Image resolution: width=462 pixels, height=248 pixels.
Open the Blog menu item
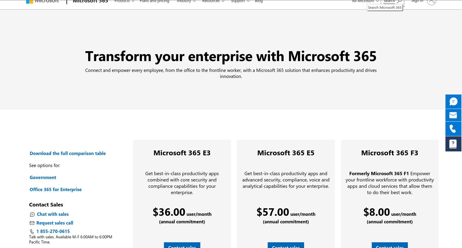coord(259,2)
